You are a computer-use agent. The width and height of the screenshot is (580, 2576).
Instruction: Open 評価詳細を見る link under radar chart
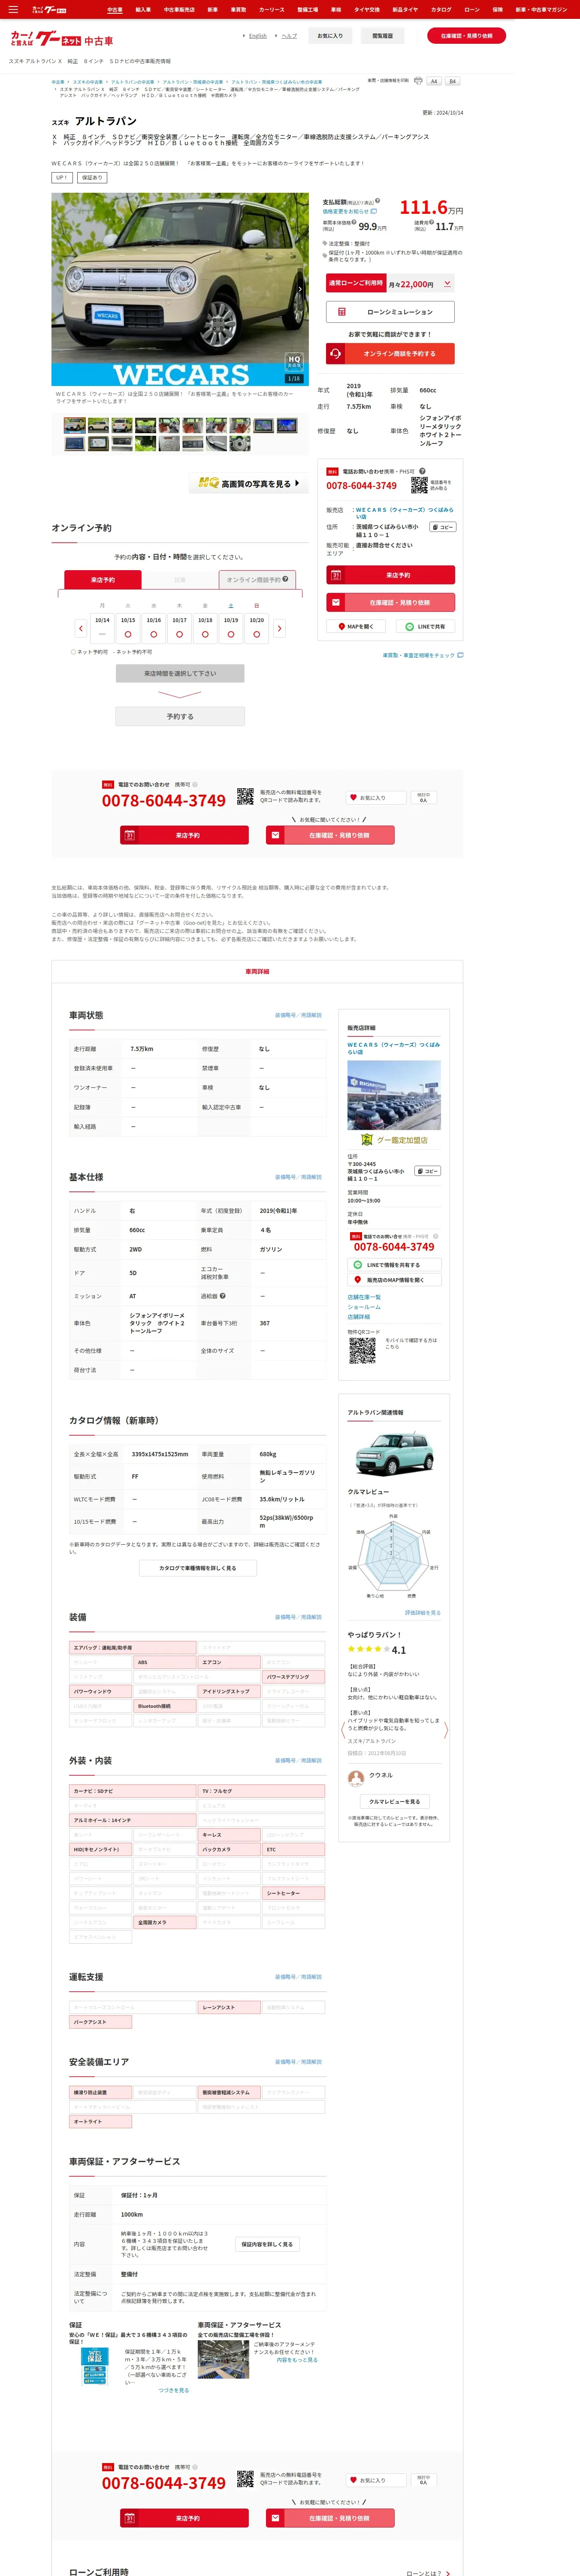[x=422, y=1612]
